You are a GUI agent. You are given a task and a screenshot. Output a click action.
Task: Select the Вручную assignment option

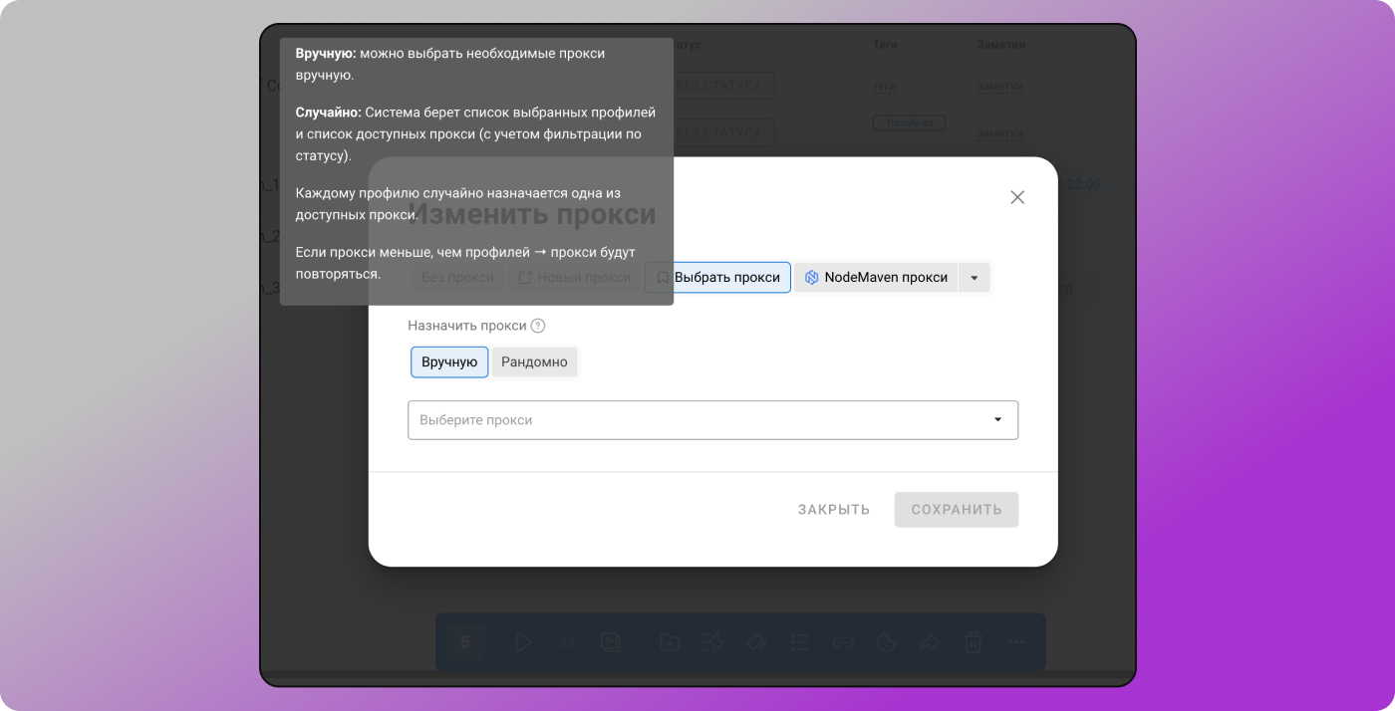coord(449,362)
